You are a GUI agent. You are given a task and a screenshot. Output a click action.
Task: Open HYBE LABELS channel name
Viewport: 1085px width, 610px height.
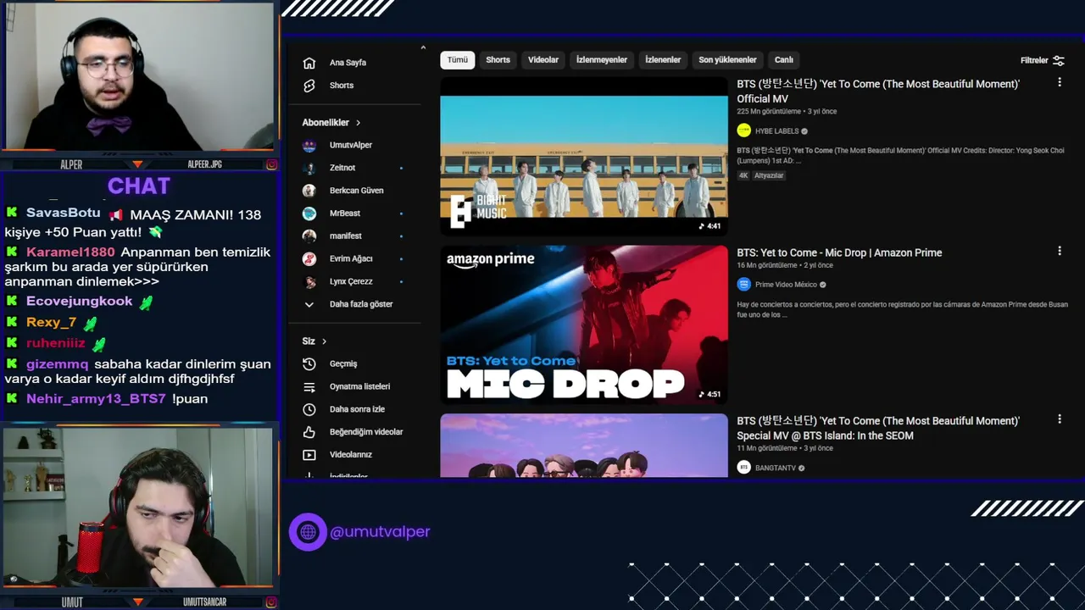click(776, 131)
